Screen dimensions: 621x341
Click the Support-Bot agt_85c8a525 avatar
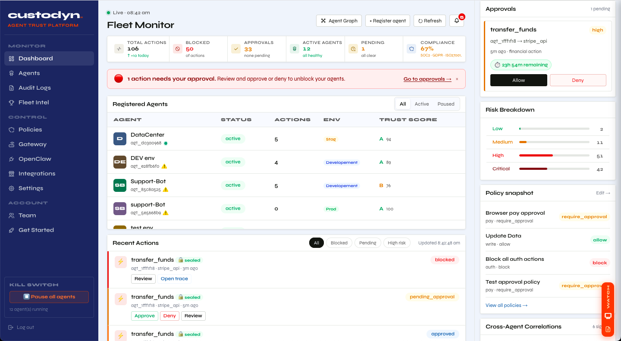point(120,185)
